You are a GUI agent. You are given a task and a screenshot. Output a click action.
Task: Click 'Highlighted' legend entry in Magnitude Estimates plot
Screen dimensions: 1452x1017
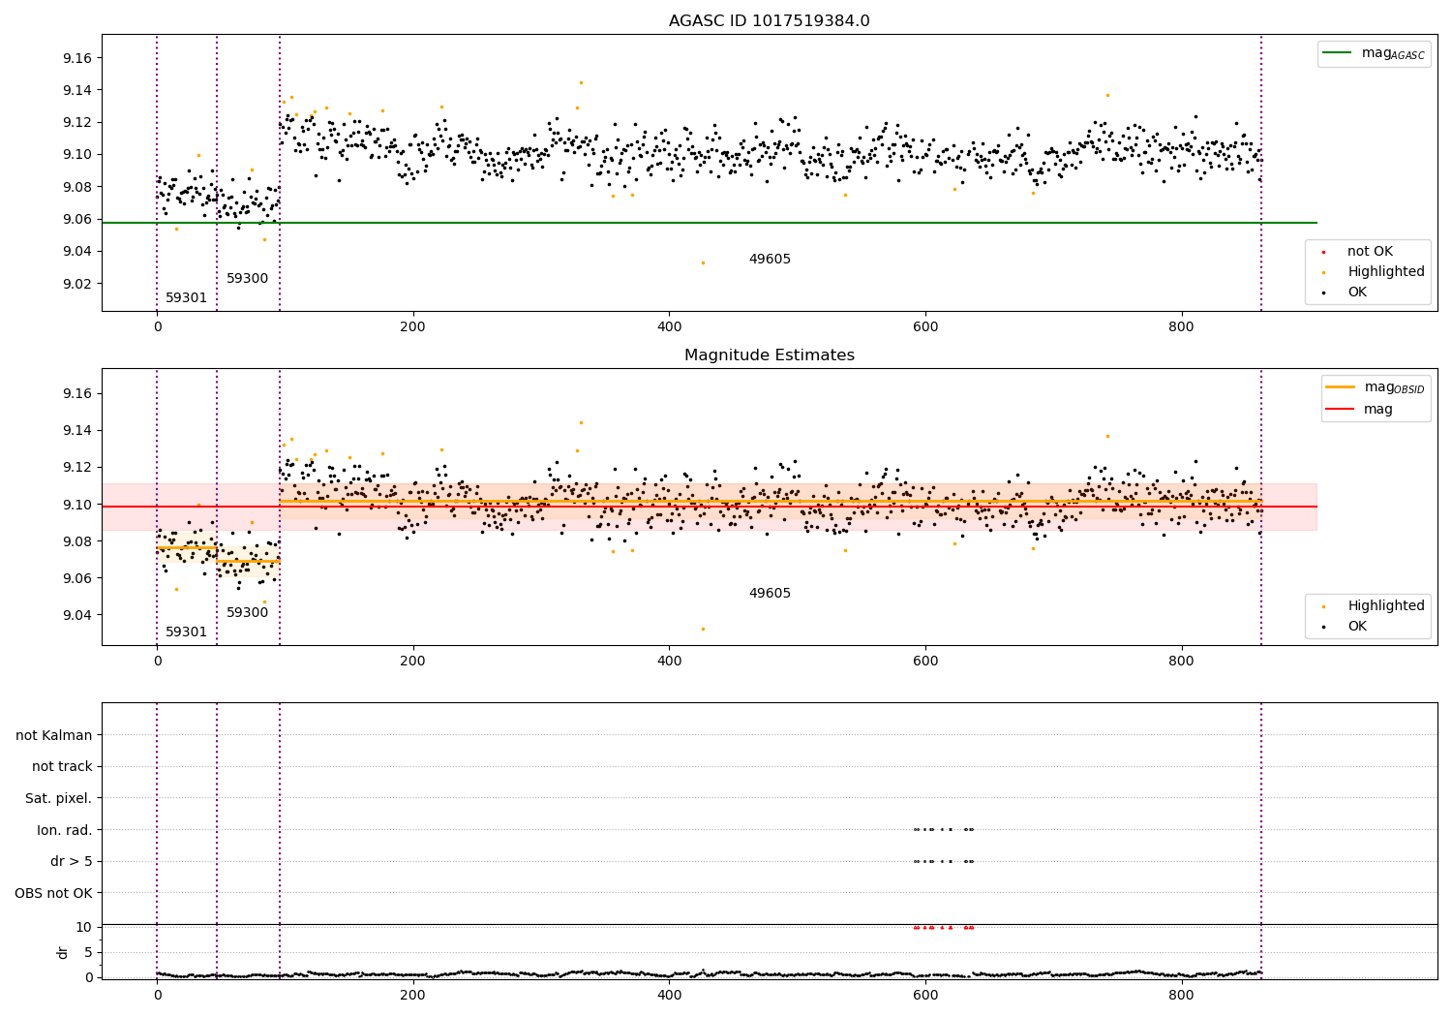coord(1374,606)
